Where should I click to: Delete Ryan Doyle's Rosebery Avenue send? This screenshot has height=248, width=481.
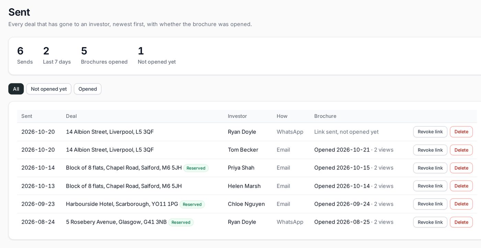tap(461, 222)
